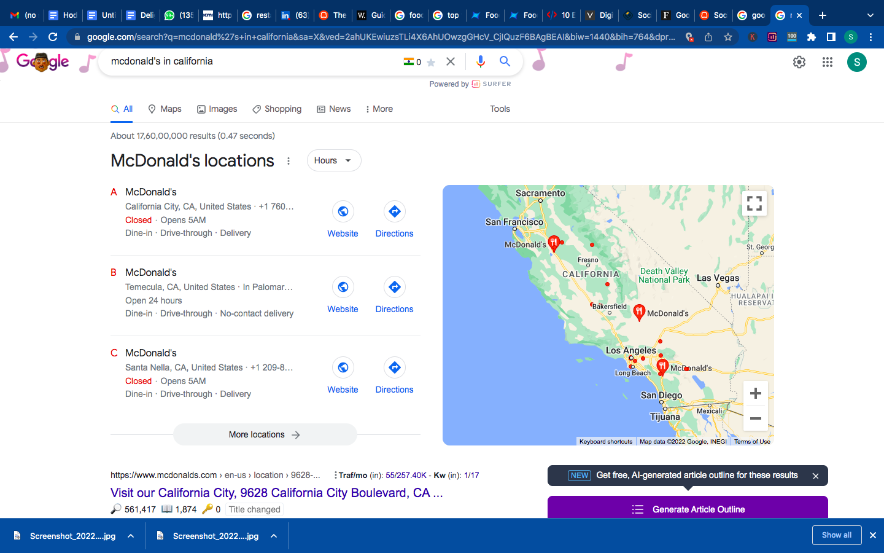This screenshot has width=884, height=553.
Task: Click Show all downloads
Action: [x=837, y=535]
